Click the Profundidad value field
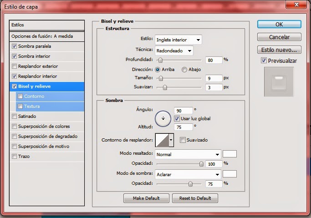The image size is (311, 218). click(214, 60)
